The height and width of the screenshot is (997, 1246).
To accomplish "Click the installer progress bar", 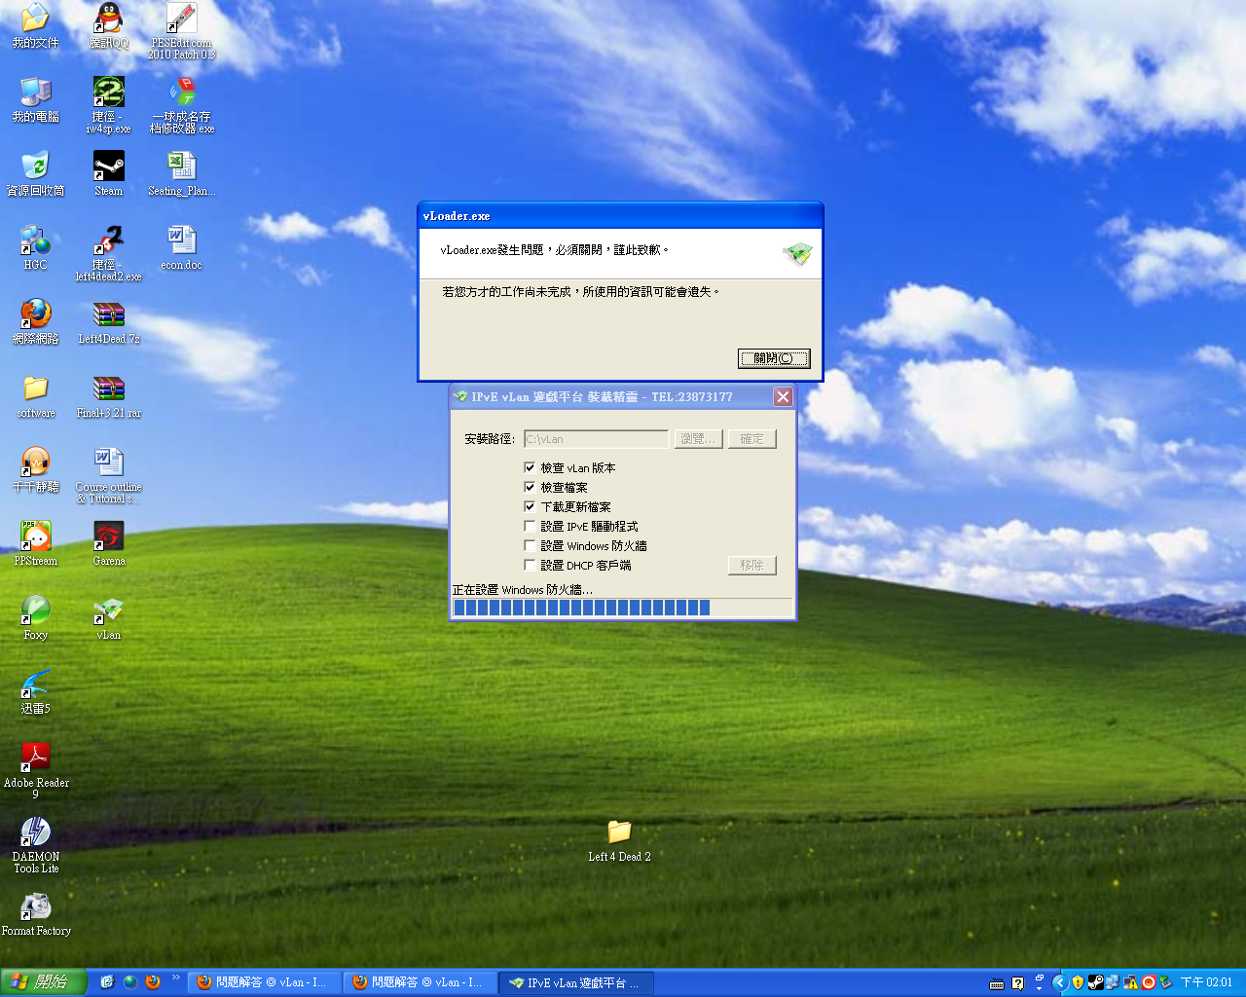I will [621, 608].
